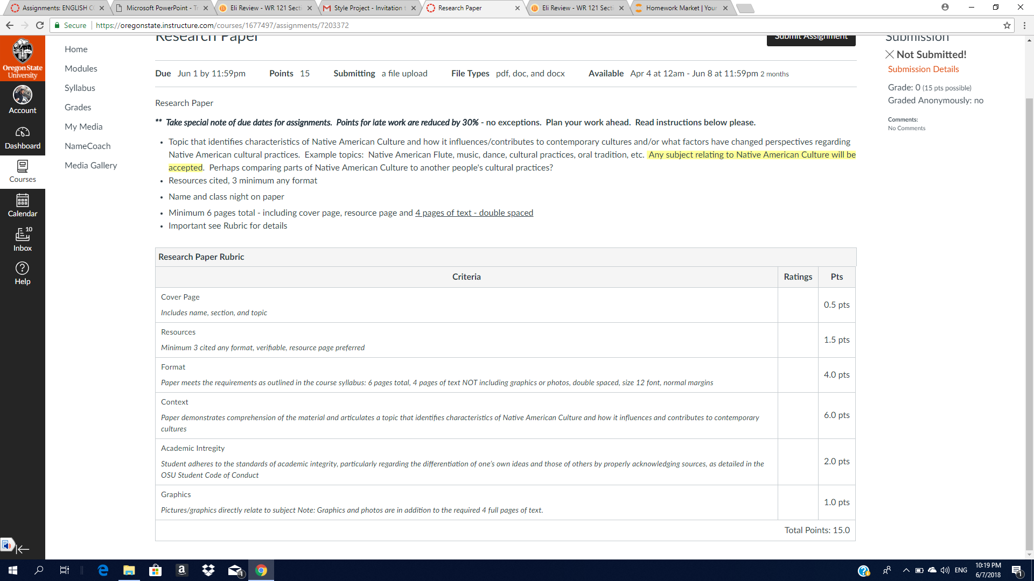Click the Submit Assignment button

[811, 40]
